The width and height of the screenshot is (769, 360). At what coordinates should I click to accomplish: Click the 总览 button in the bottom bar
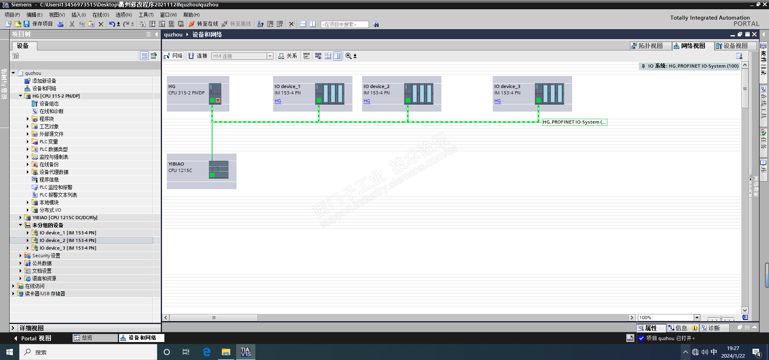coord(95,338)
